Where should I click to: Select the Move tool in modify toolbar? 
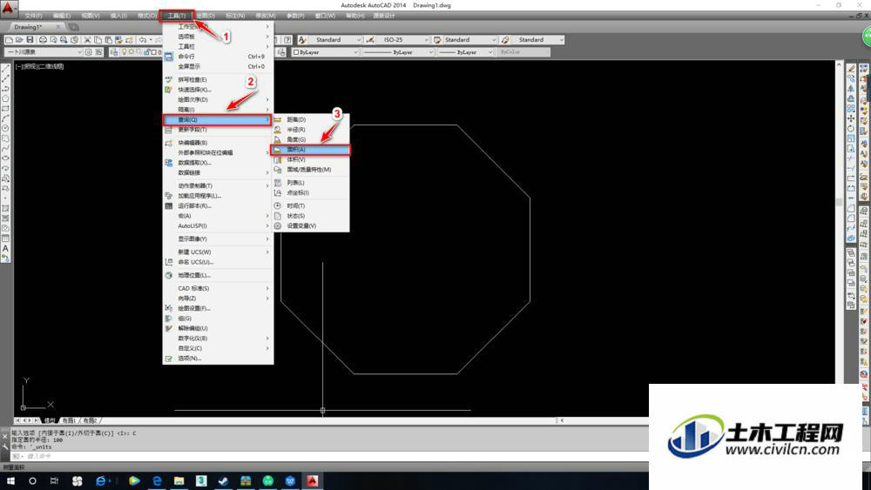point(850,118)
